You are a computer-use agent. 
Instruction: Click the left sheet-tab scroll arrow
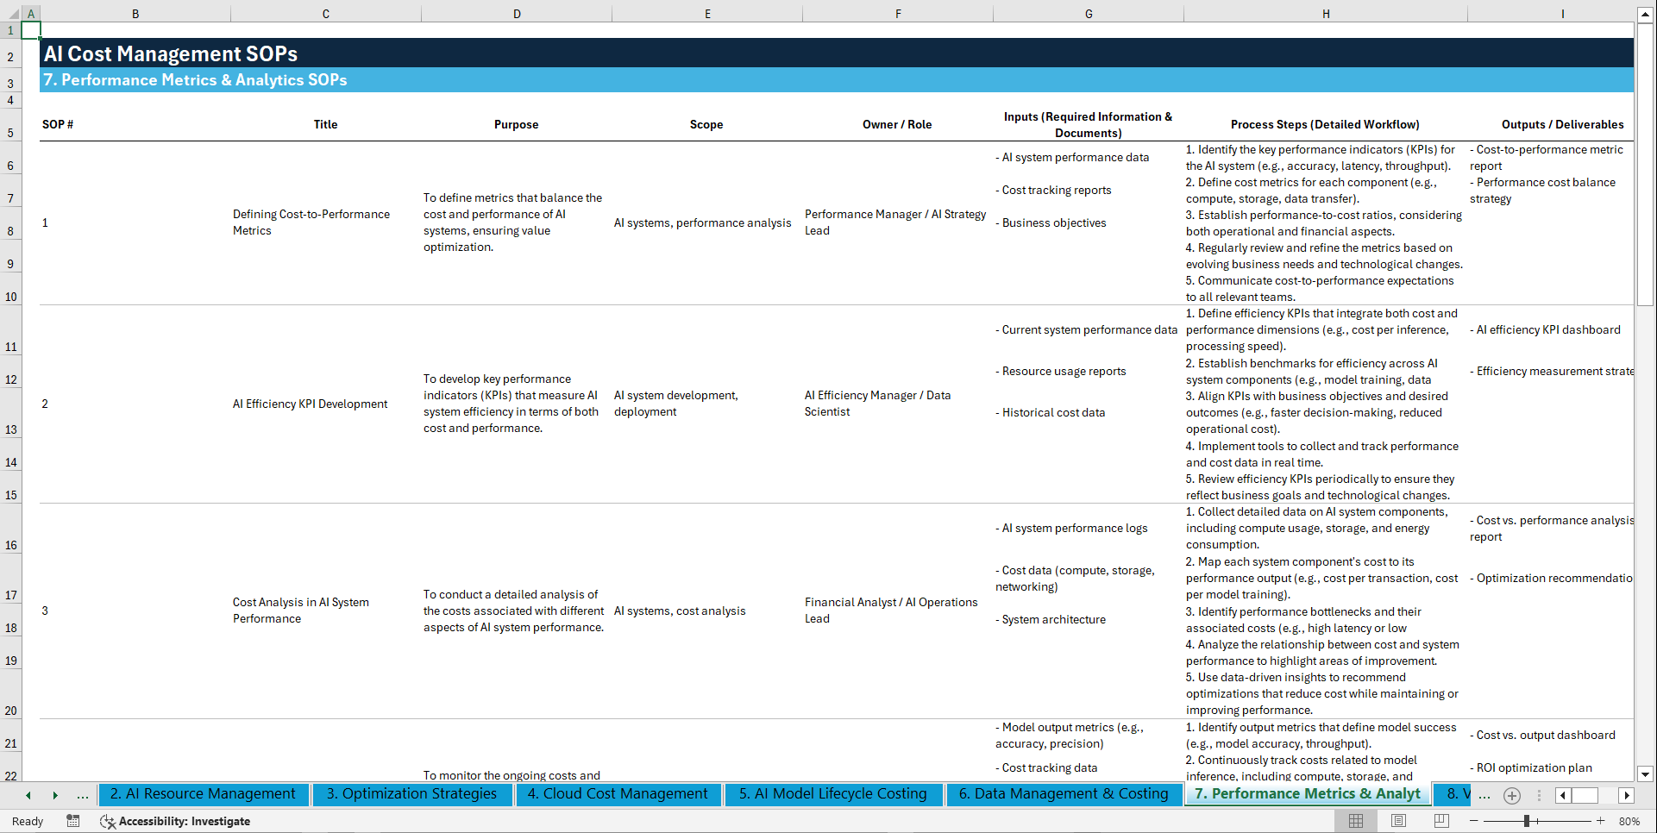[x=27, y=796]
